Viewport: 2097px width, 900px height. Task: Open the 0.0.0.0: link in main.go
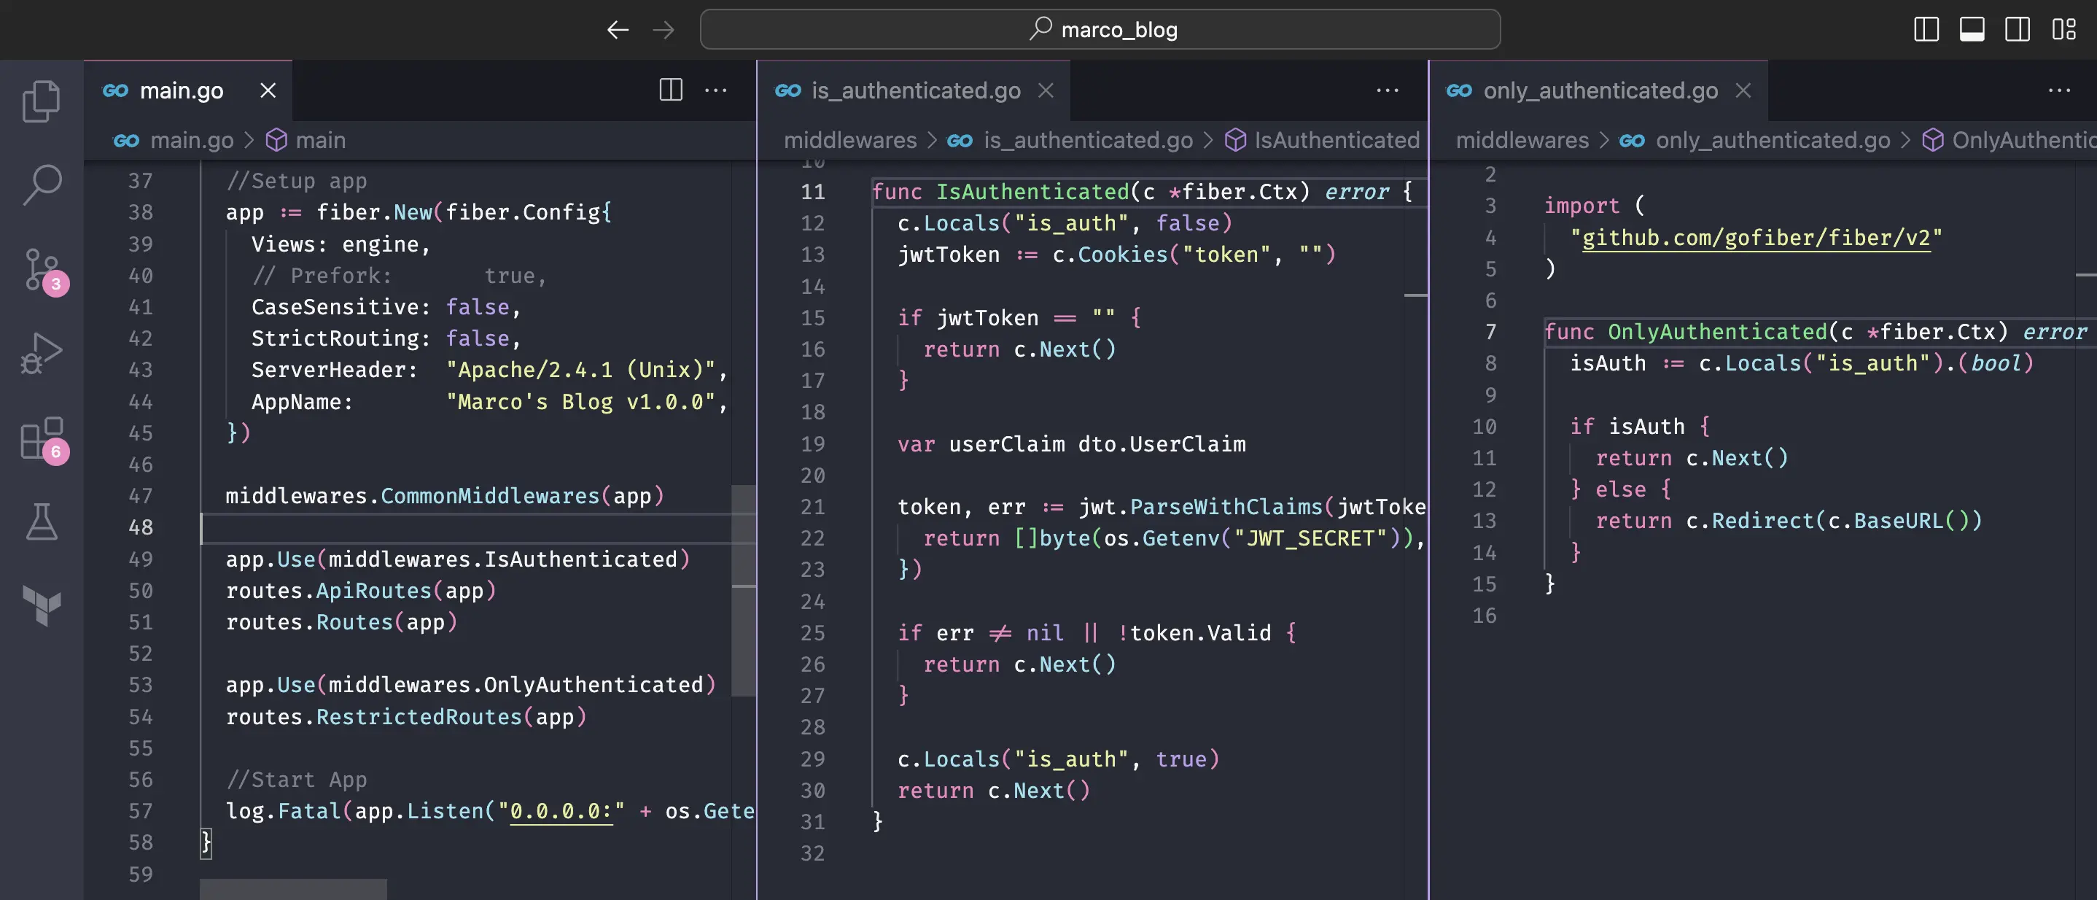pyautogui.click(x=561, y=811)
